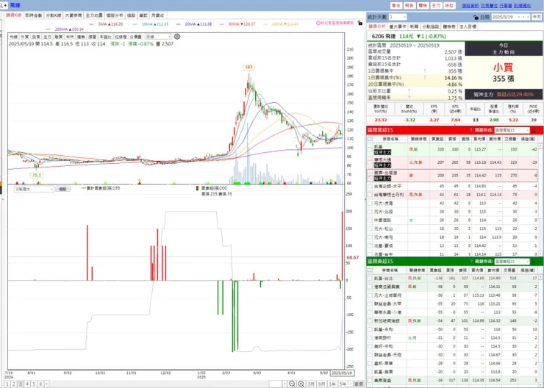
Task: Toggle the 投信 chart overlay button
Action: pyautogui.click(x=36, y=37)
